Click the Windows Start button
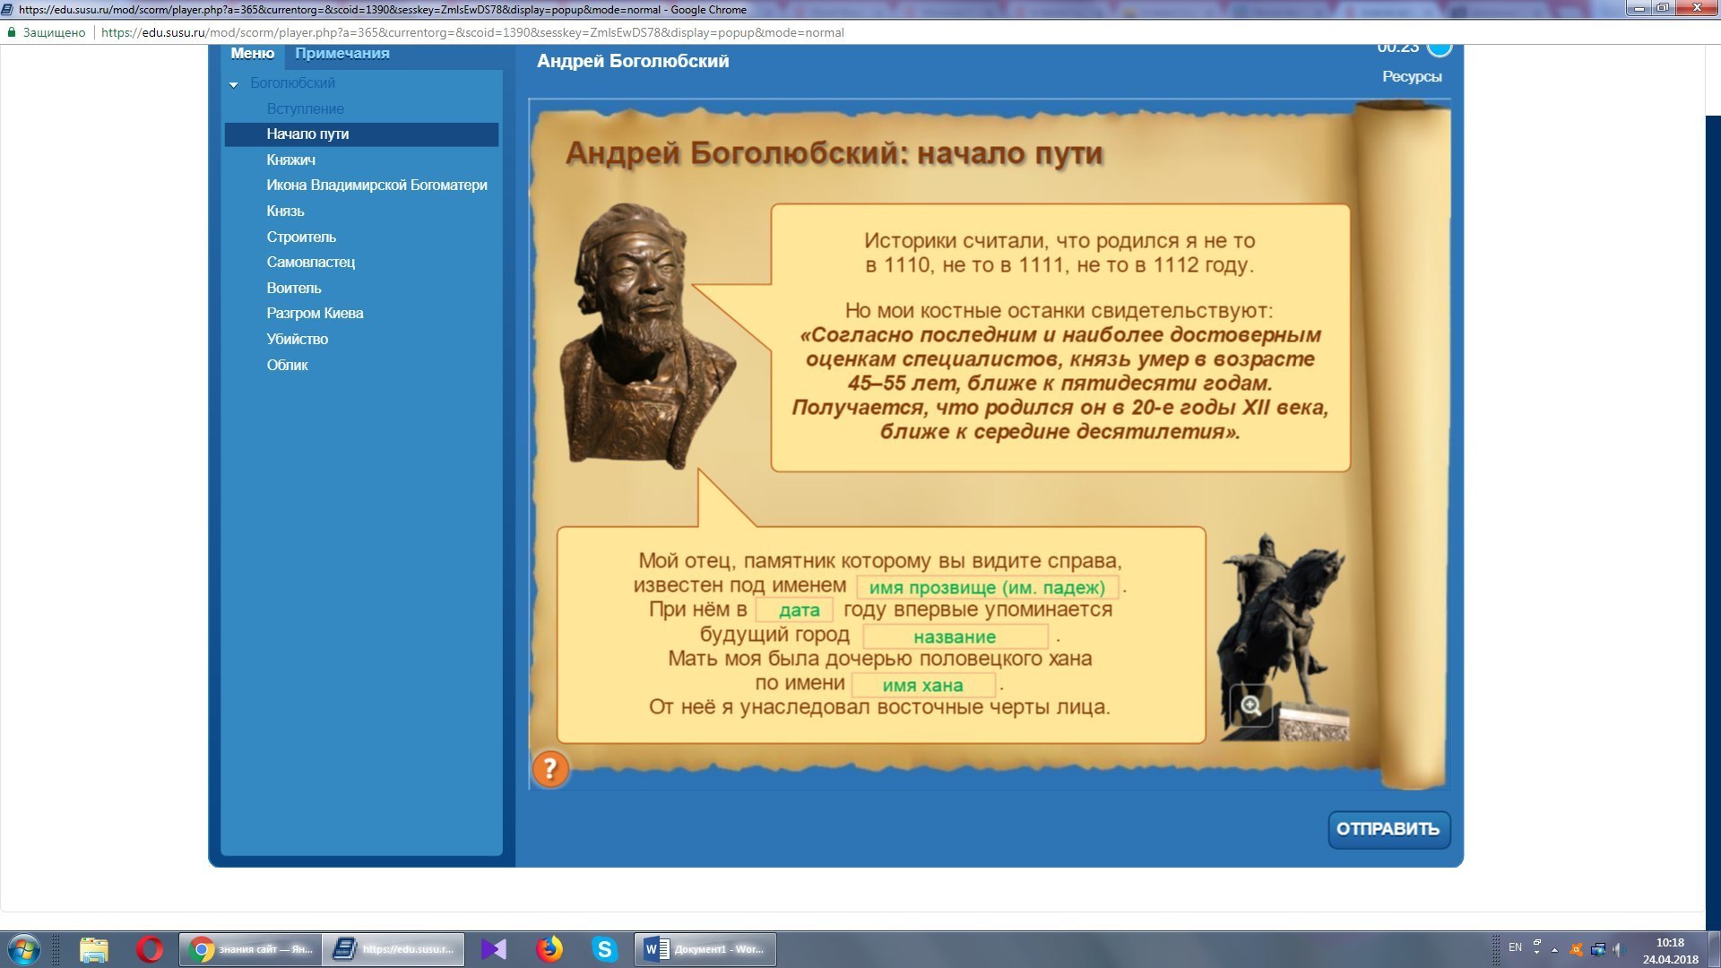Viewport: 1721px width, 968px height. coord(24,949)
